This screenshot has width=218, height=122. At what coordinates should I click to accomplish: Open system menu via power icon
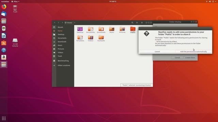pyautogui.click(x=213, y=1)
